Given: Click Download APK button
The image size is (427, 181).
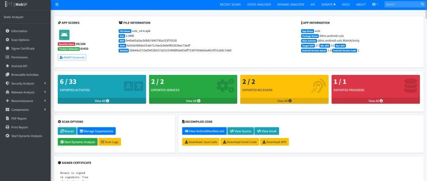Looking at the screenshot, I should coord(274,142).
